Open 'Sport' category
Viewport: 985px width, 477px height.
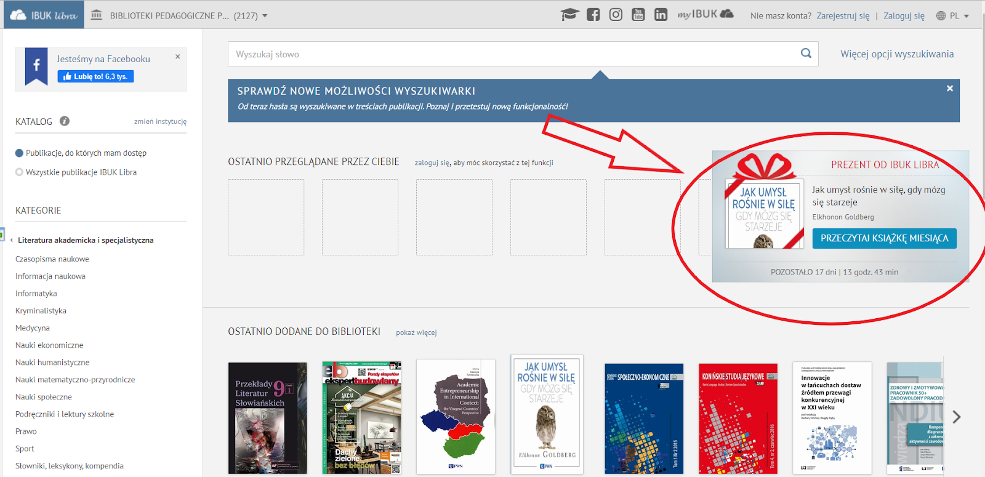25,449
